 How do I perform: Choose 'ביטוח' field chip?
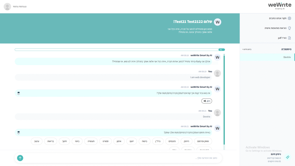[x=145, y=141]
